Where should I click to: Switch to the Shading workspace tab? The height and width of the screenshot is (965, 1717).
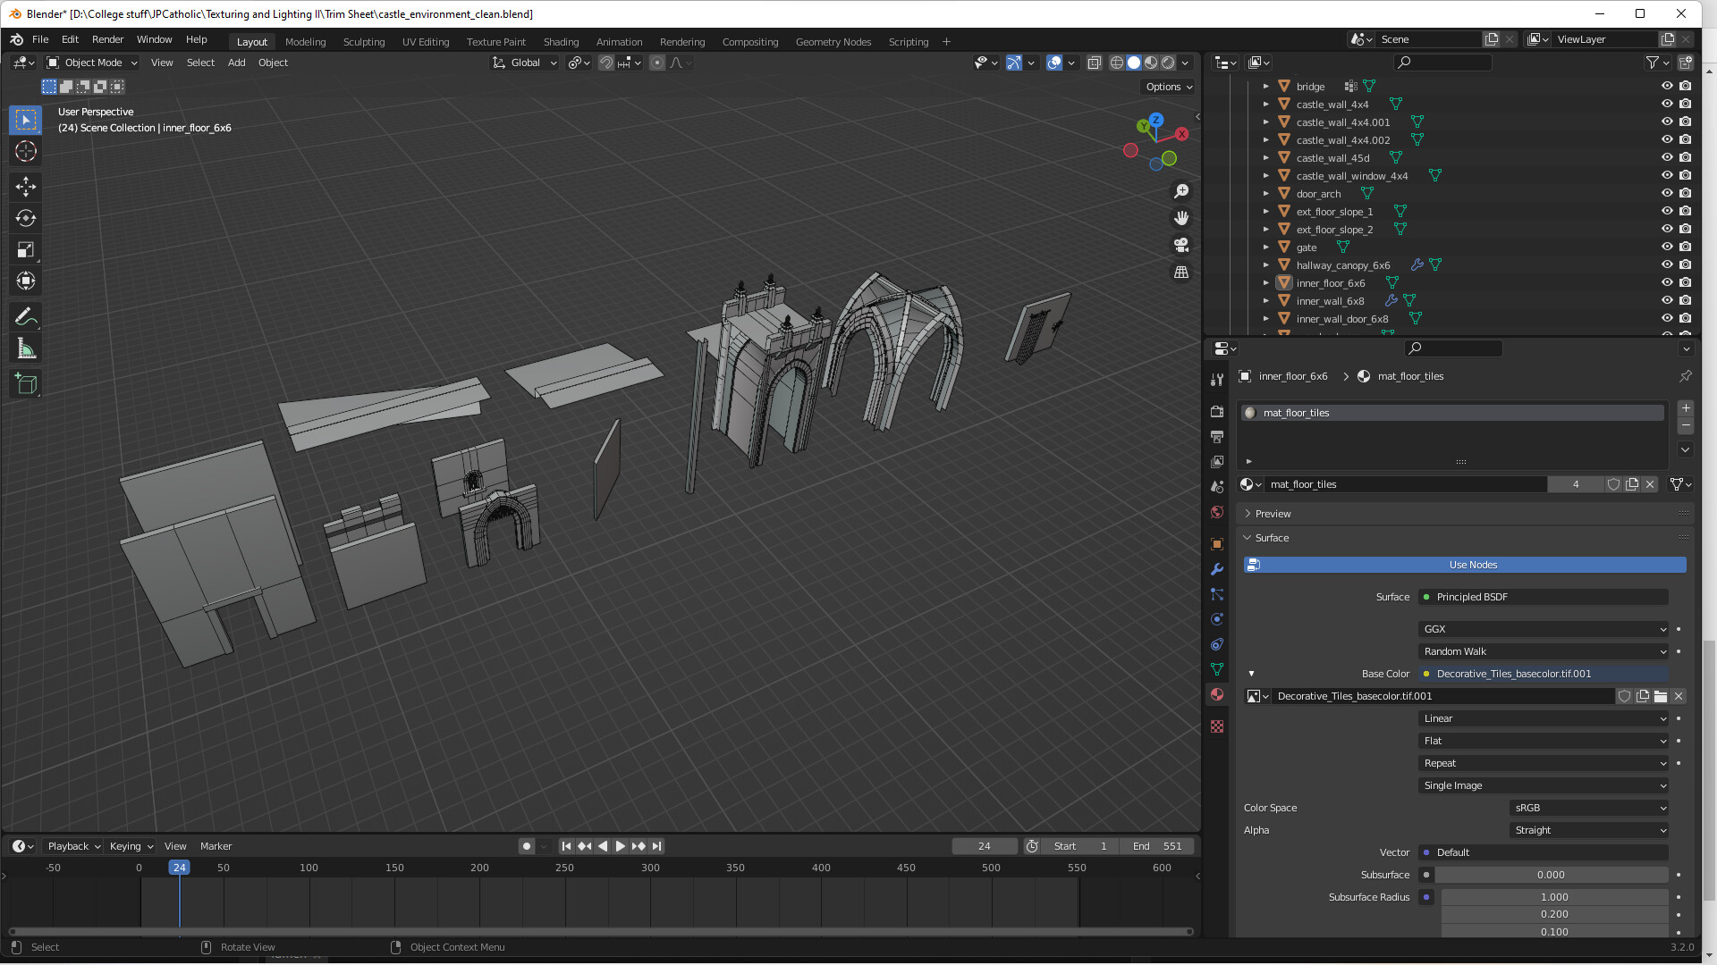click(x=561, y=42)
